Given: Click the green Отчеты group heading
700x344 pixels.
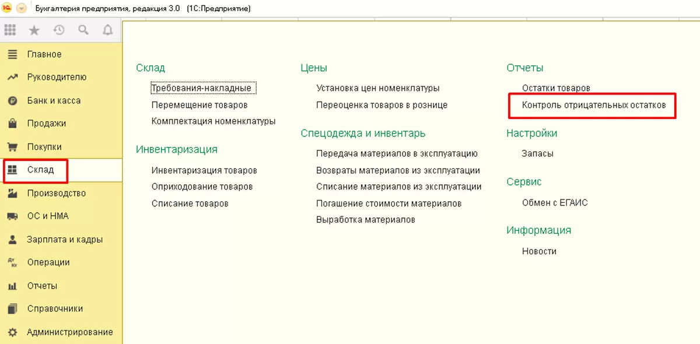Looking at the screenshot, I should (x=525, y=68).
